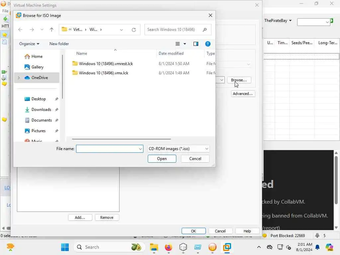
Task: Click the search magnifier icon in dialog
Action: pyautogui.click(x=205, y=30)
